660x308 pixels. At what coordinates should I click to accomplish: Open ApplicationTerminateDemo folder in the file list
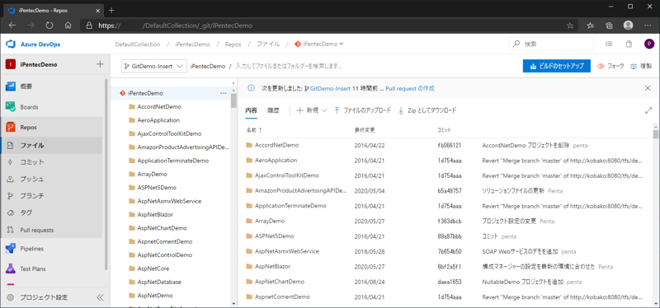click(290, 206)
